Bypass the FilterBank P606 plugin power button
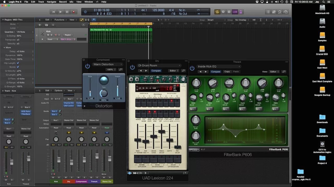The image size is (334, 187). (192, 68)
